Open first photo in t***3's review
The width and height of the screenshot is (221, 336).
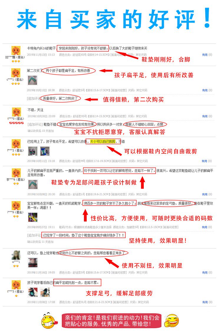tap(33, 292)
